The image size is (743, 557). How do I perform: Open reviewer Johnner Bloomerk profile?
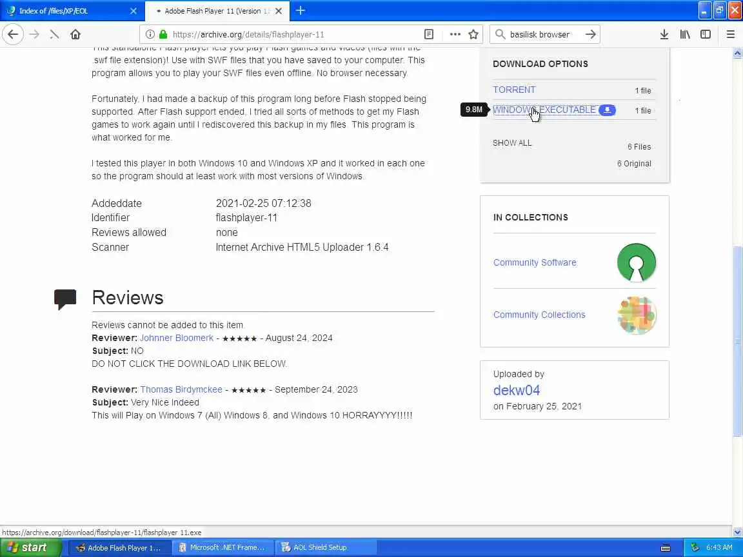coord(176,338)
